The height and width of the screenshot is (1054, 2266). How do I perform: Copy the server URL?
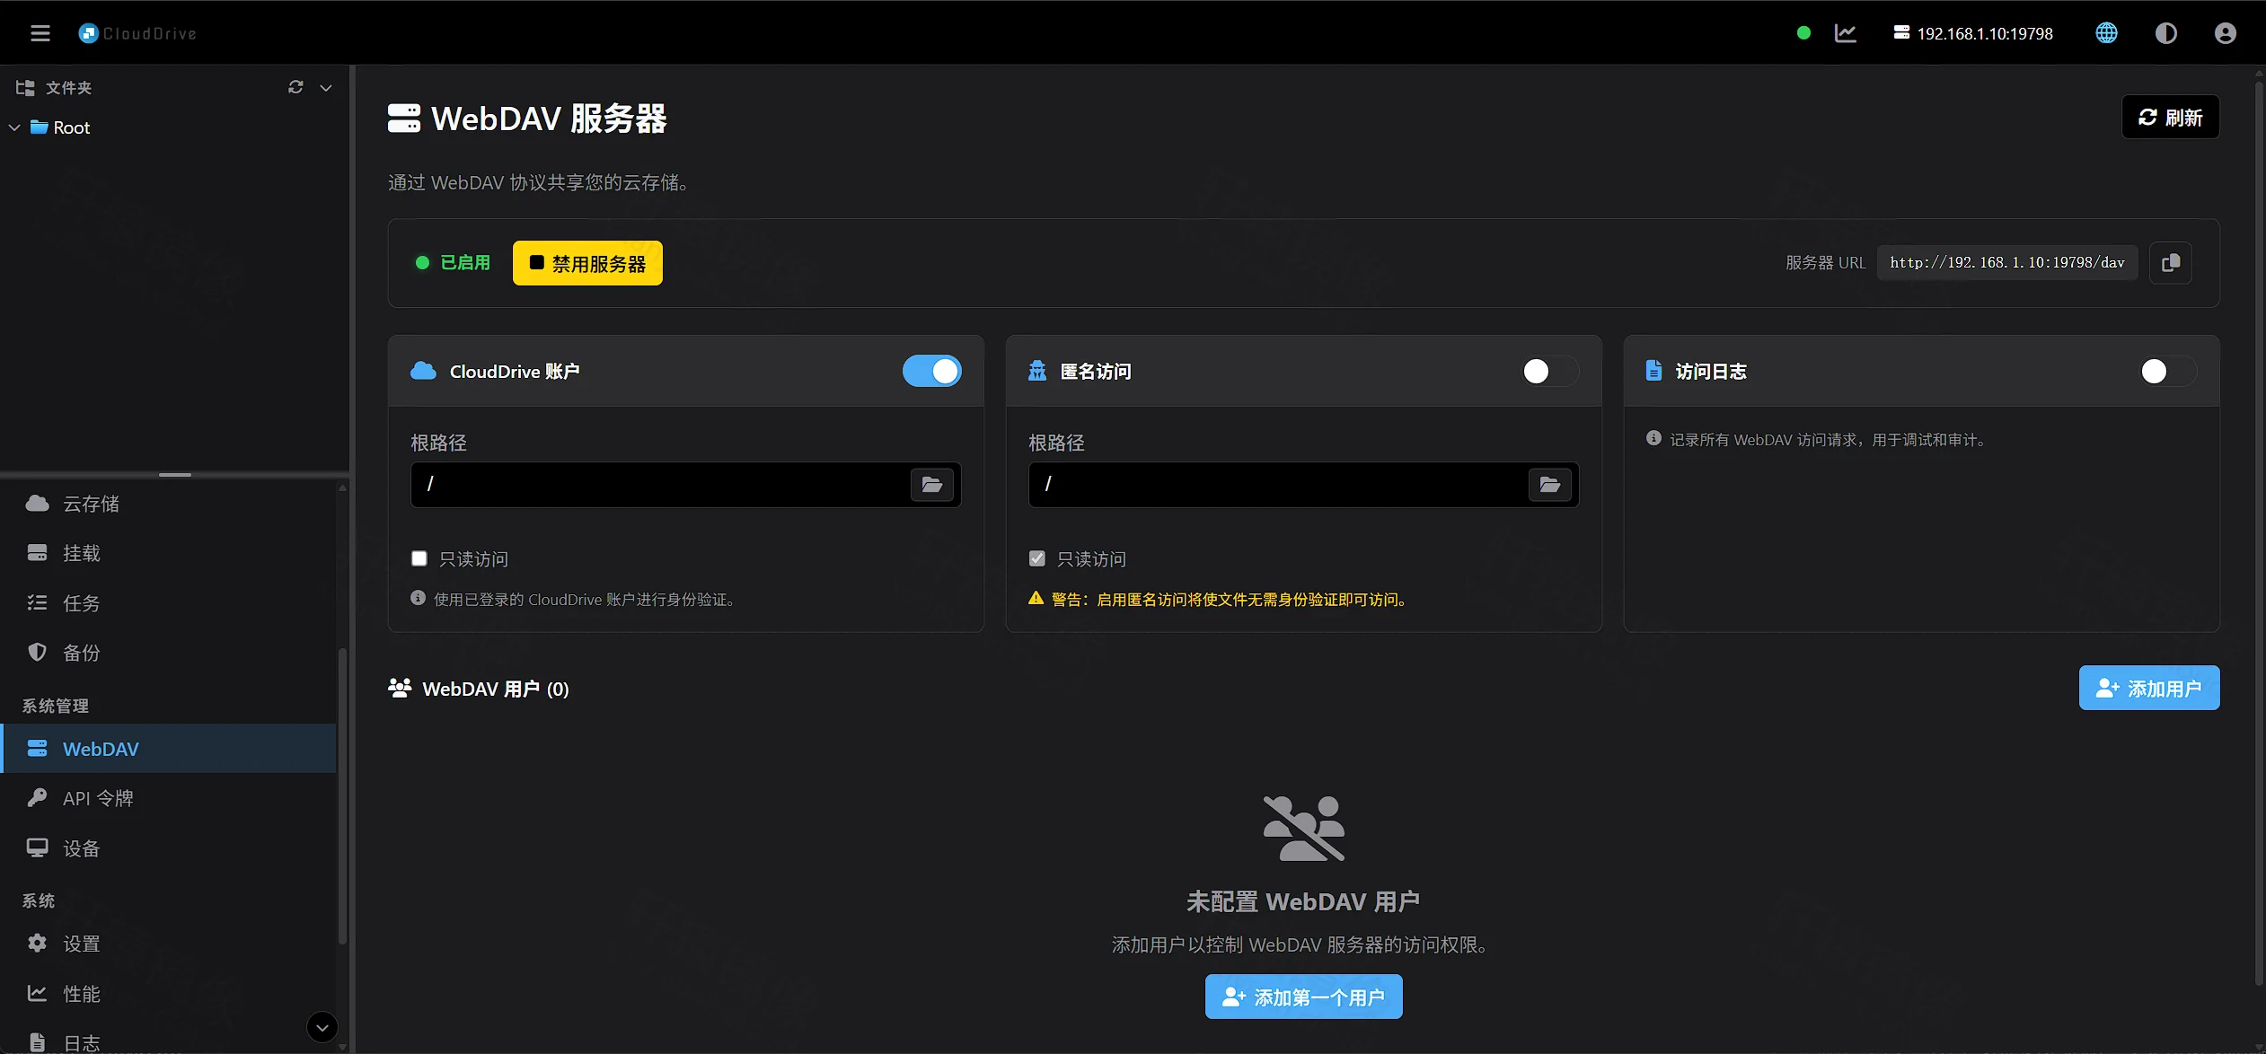[2170, 263]
